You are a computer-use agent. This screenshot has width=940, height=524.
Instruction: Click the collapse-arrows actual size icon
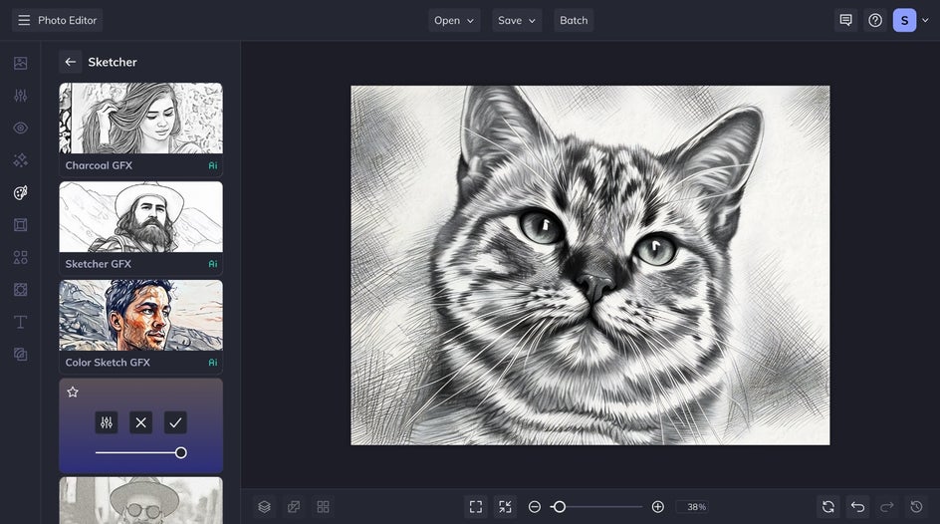[506, 507]
